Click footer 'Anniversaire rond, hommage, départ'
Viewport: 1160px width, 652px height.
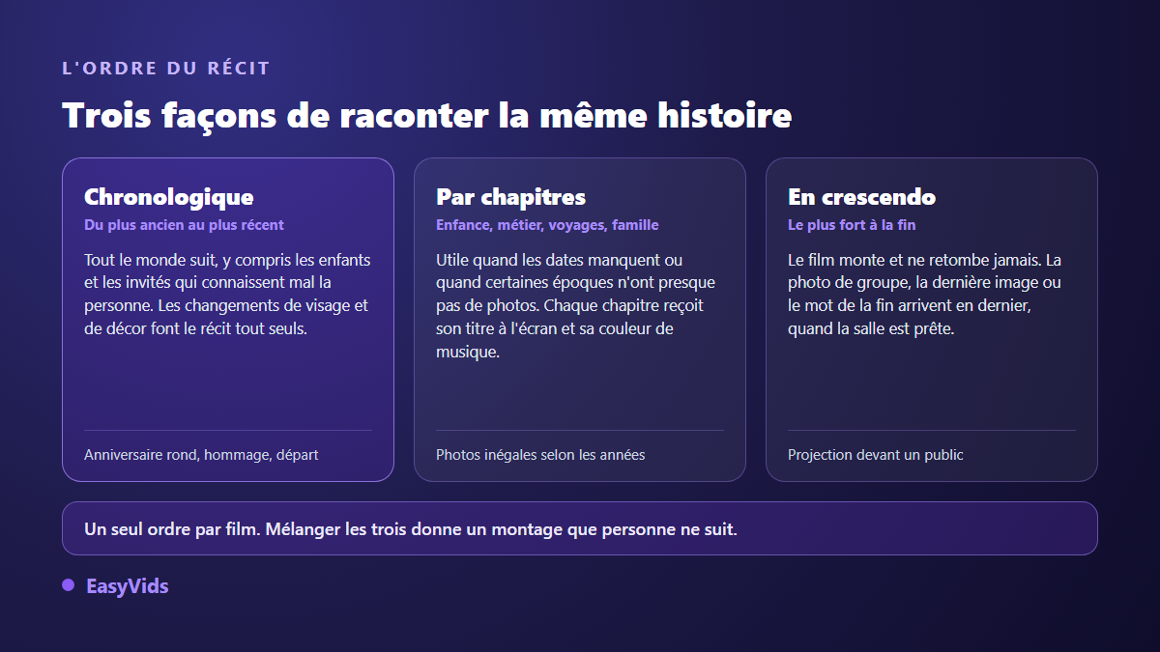[201, 455]
